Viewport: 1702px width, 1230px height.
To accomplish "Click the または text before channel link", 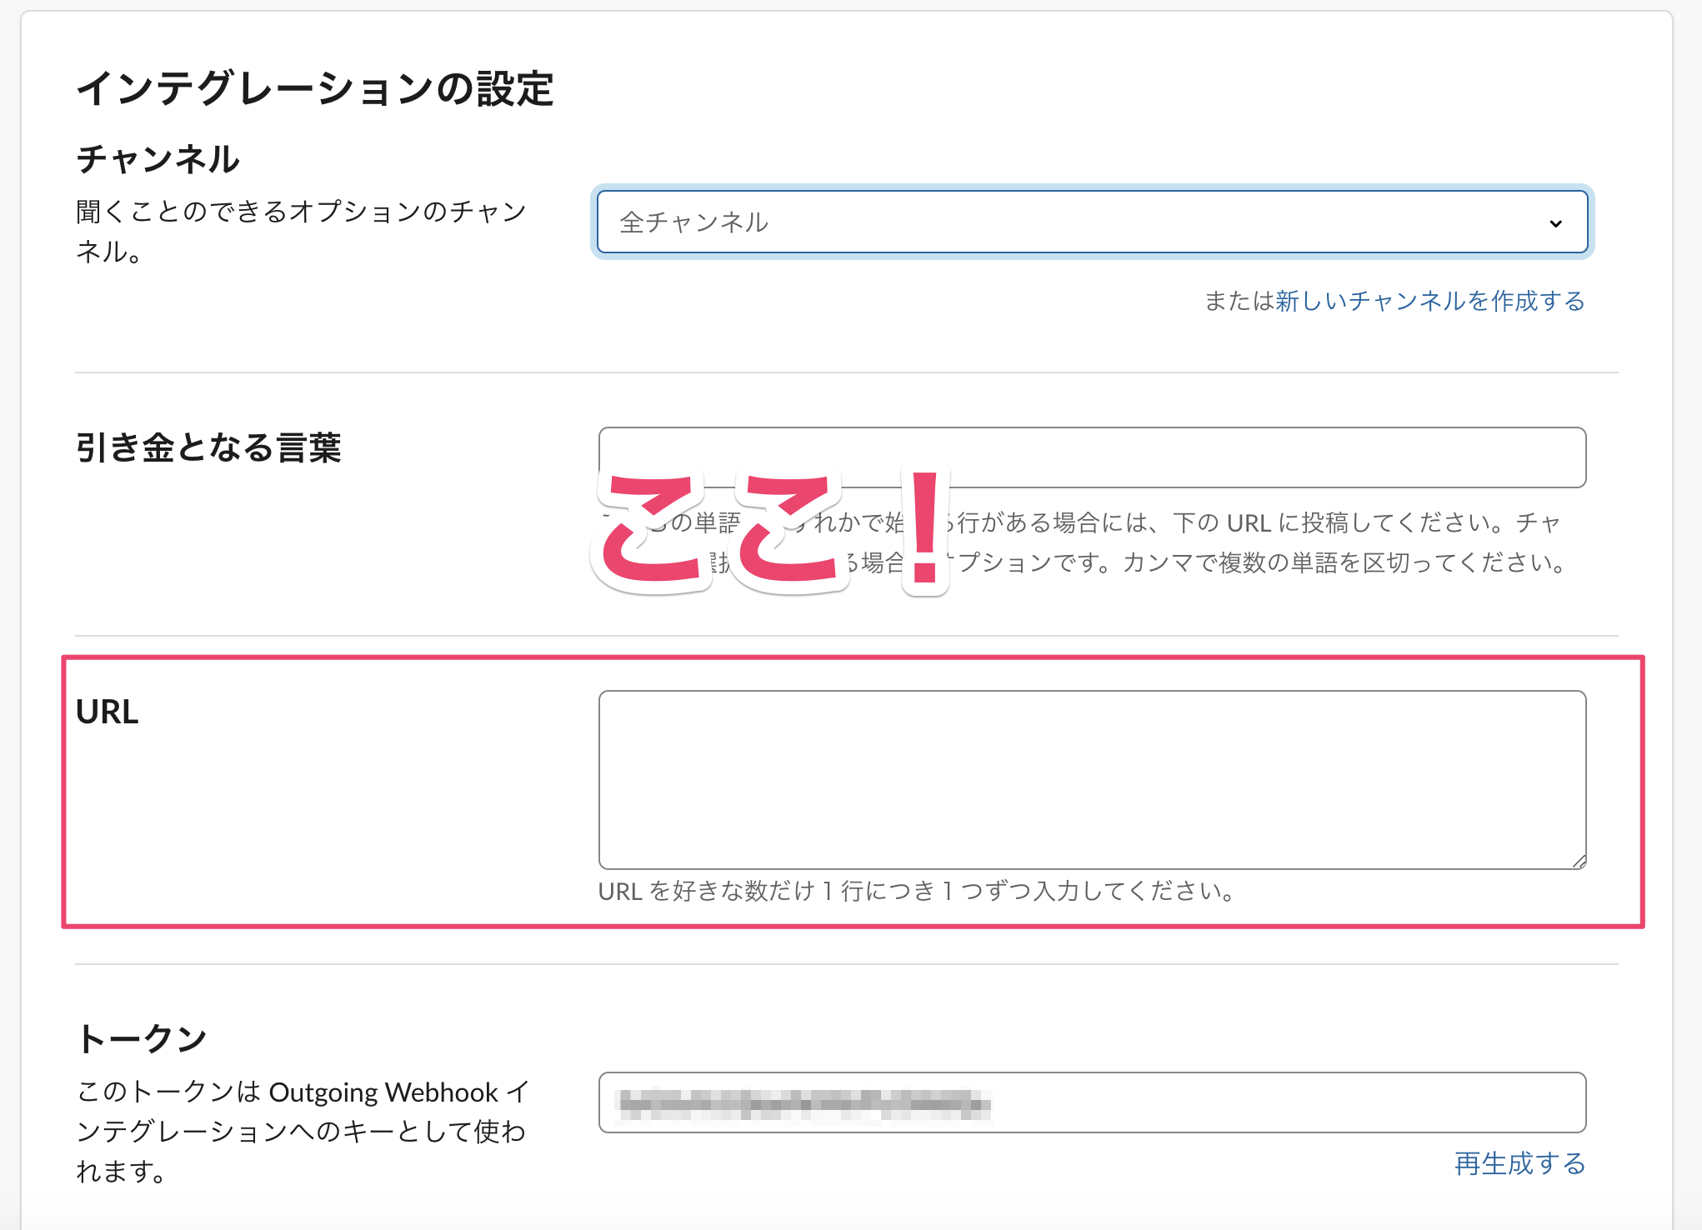I will [x=1239, y=301].
